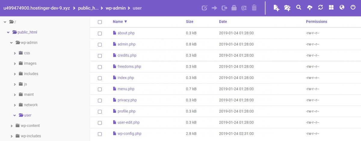Toggle the select-all checkbox in the header
This screenshot has width=361, height=141.
tap(100, 22)
